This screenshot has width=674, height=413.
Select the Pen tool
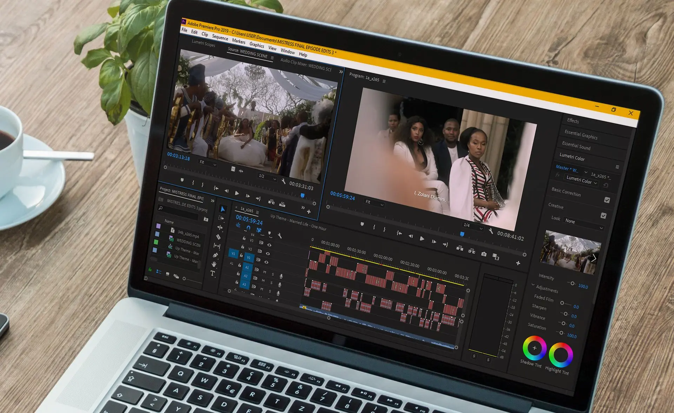[x=215, y=255]
